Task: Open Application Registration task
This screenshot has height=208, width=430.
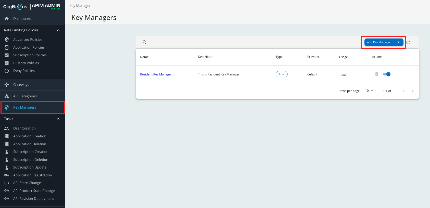Action: tap(33, 175)
